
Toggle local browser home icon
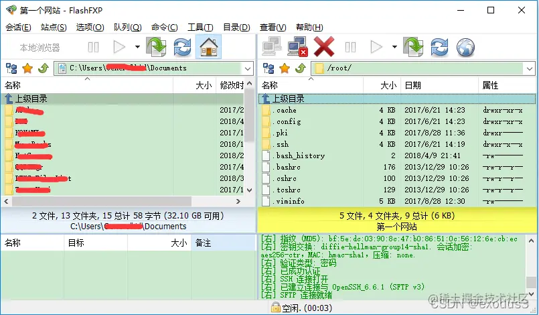coord(209,47)
